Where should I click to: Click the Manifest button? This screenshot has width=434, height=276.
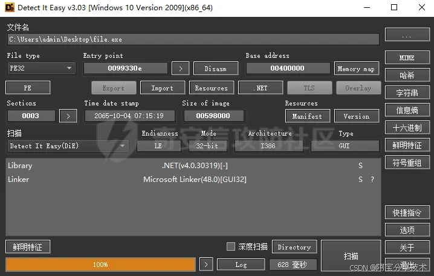(x=308, y=116)
